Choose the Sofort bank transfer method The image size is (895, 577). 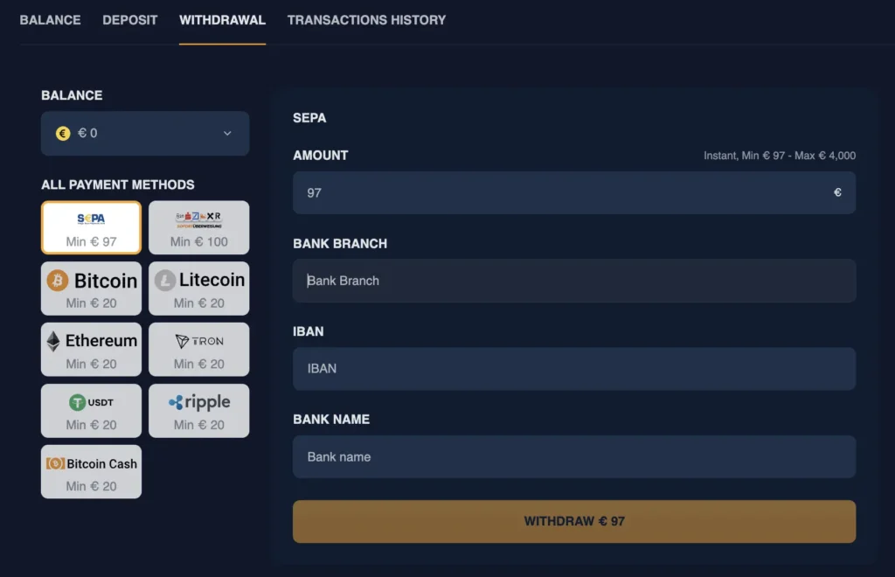[x=198, y=227]
